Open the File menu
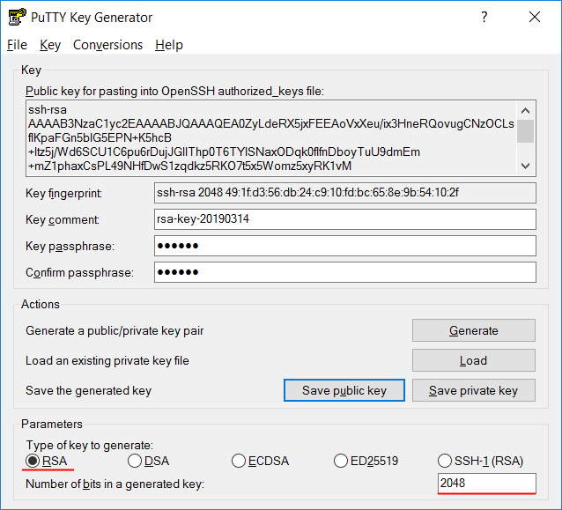Image resolution: width=562 pixels, height=510 pixels. (x=17, y=45)
